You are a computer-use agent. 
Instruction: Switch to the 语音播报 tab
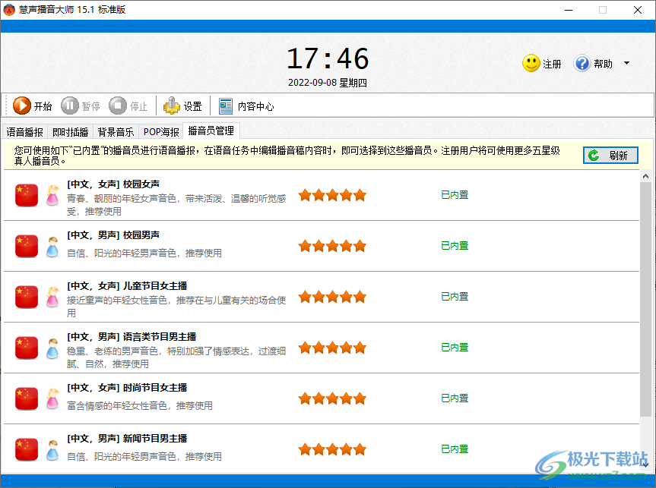tap(24, 131)
